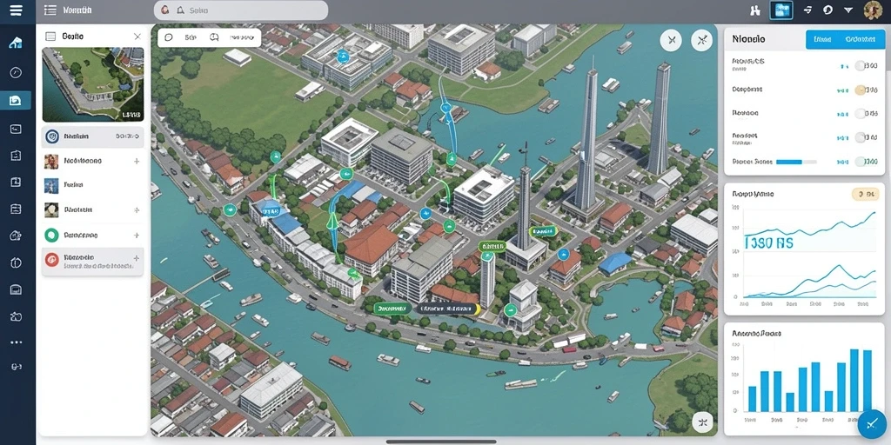Click the yellow badge button above line chart

click(865, 194)
